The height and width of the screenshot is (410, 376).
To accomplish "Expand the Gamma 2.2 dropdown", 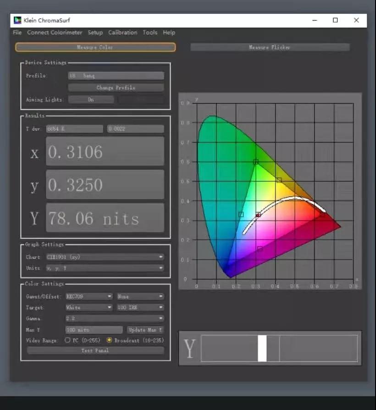I will pyautogui.click(x=115, y=318).
